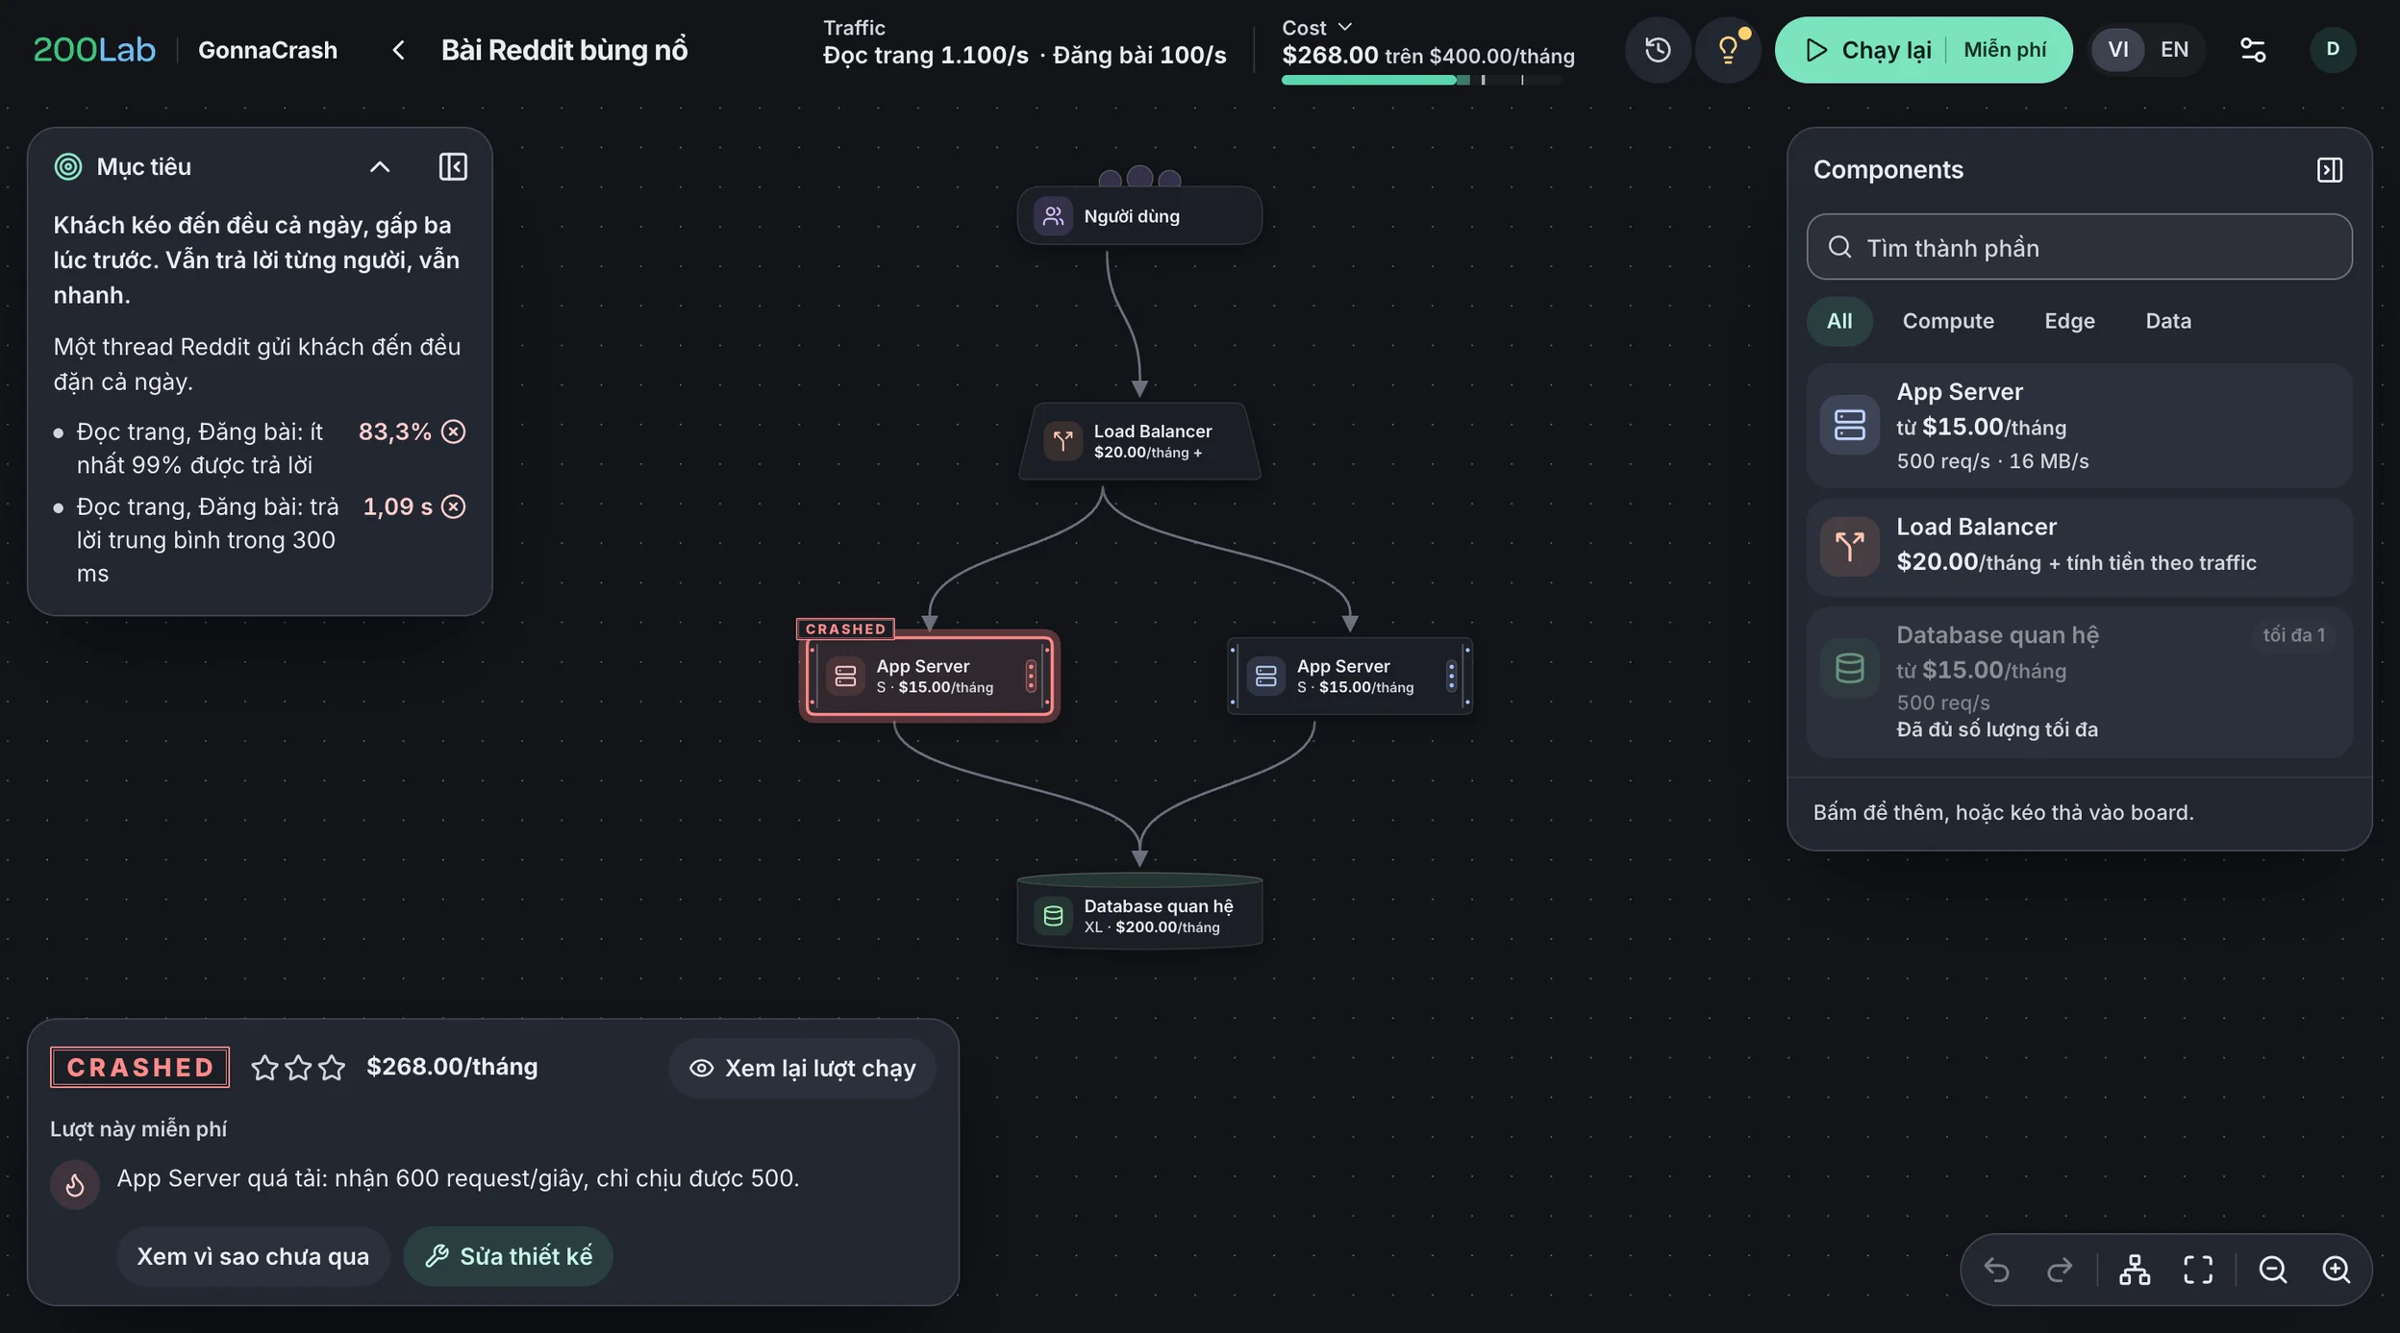Add Load Balancer from Components list

point(2079,547)
